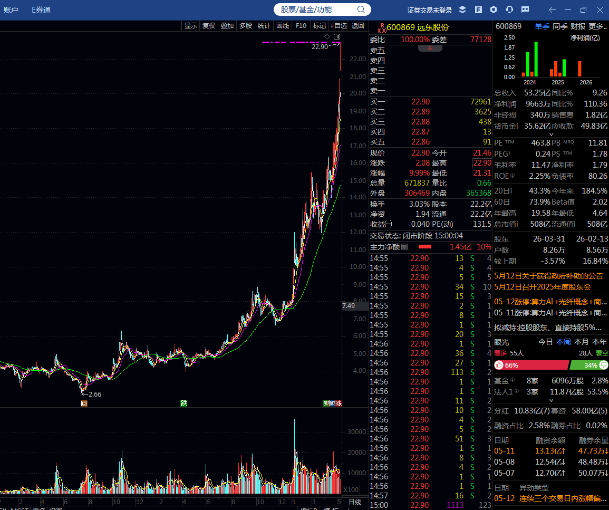Viewport: 609px width, 510px height.
Task: Toggle the side panel icon above chart
Action: click(x=337, y=36)
